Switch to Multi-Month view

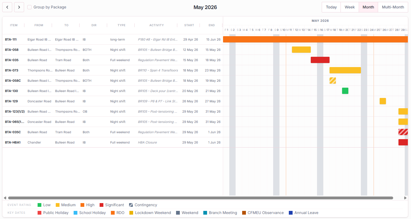click(x=393, y=7)
